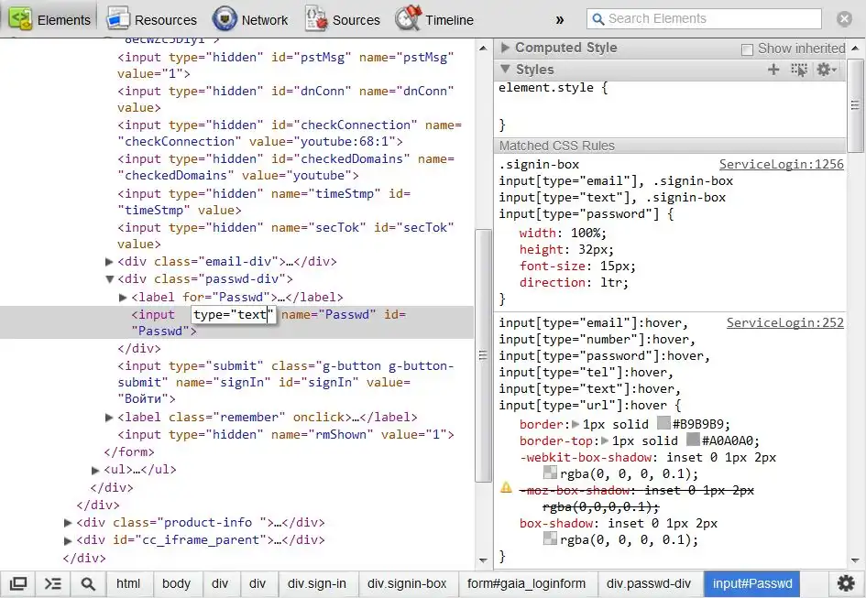Open the ServiceLogin:252 source link
Screen dimensions: 866x598
click(x=784, y=322)
